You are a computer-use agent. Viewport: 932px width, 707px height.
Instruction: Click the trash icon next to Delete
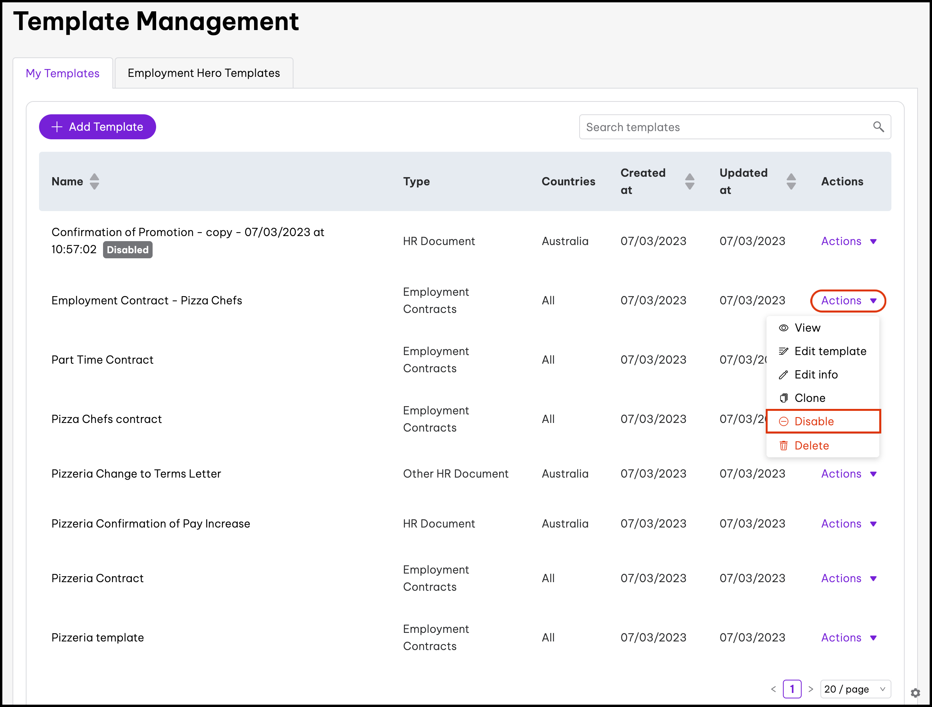click(x=783, y=445)
